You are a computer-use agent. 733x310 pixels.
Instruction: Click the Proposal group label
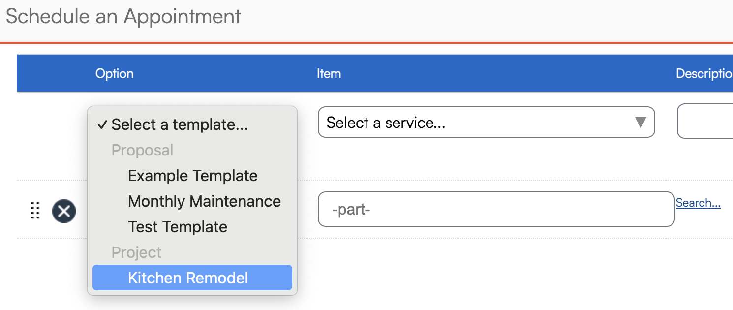[x=142, y=150]
